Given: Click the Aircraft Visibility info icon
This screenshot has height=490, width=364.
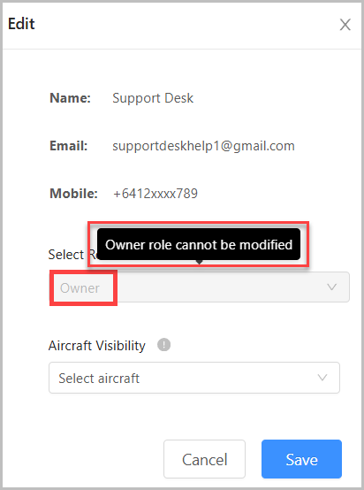Looking at the screenshot, I should click(x=164, y=345).
